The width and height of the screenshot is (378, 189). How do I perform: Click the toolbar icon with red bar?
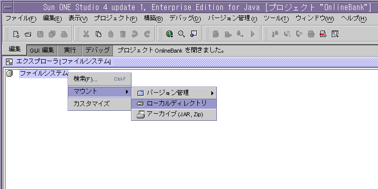323,35
